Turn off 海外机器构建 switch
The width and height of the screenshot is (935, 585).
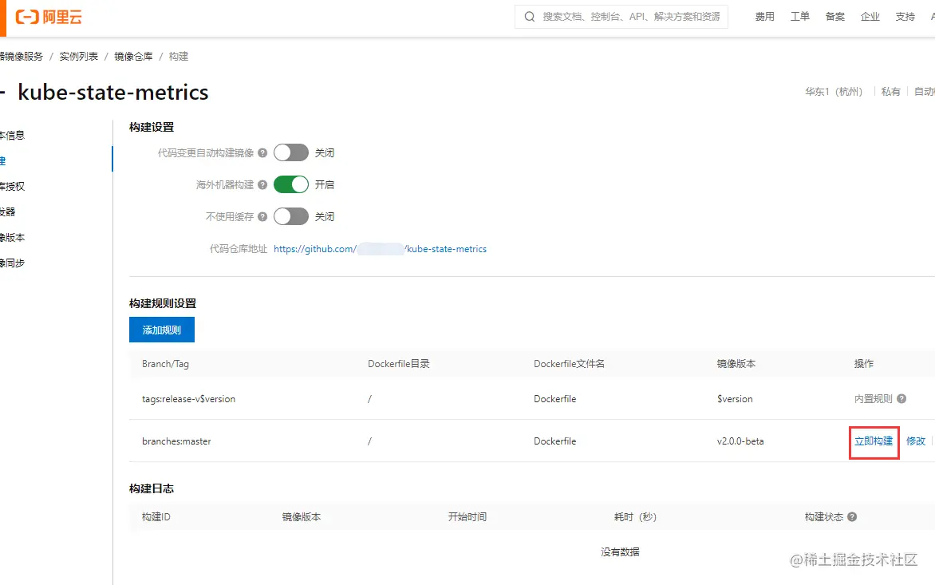[x=291, y=185]
